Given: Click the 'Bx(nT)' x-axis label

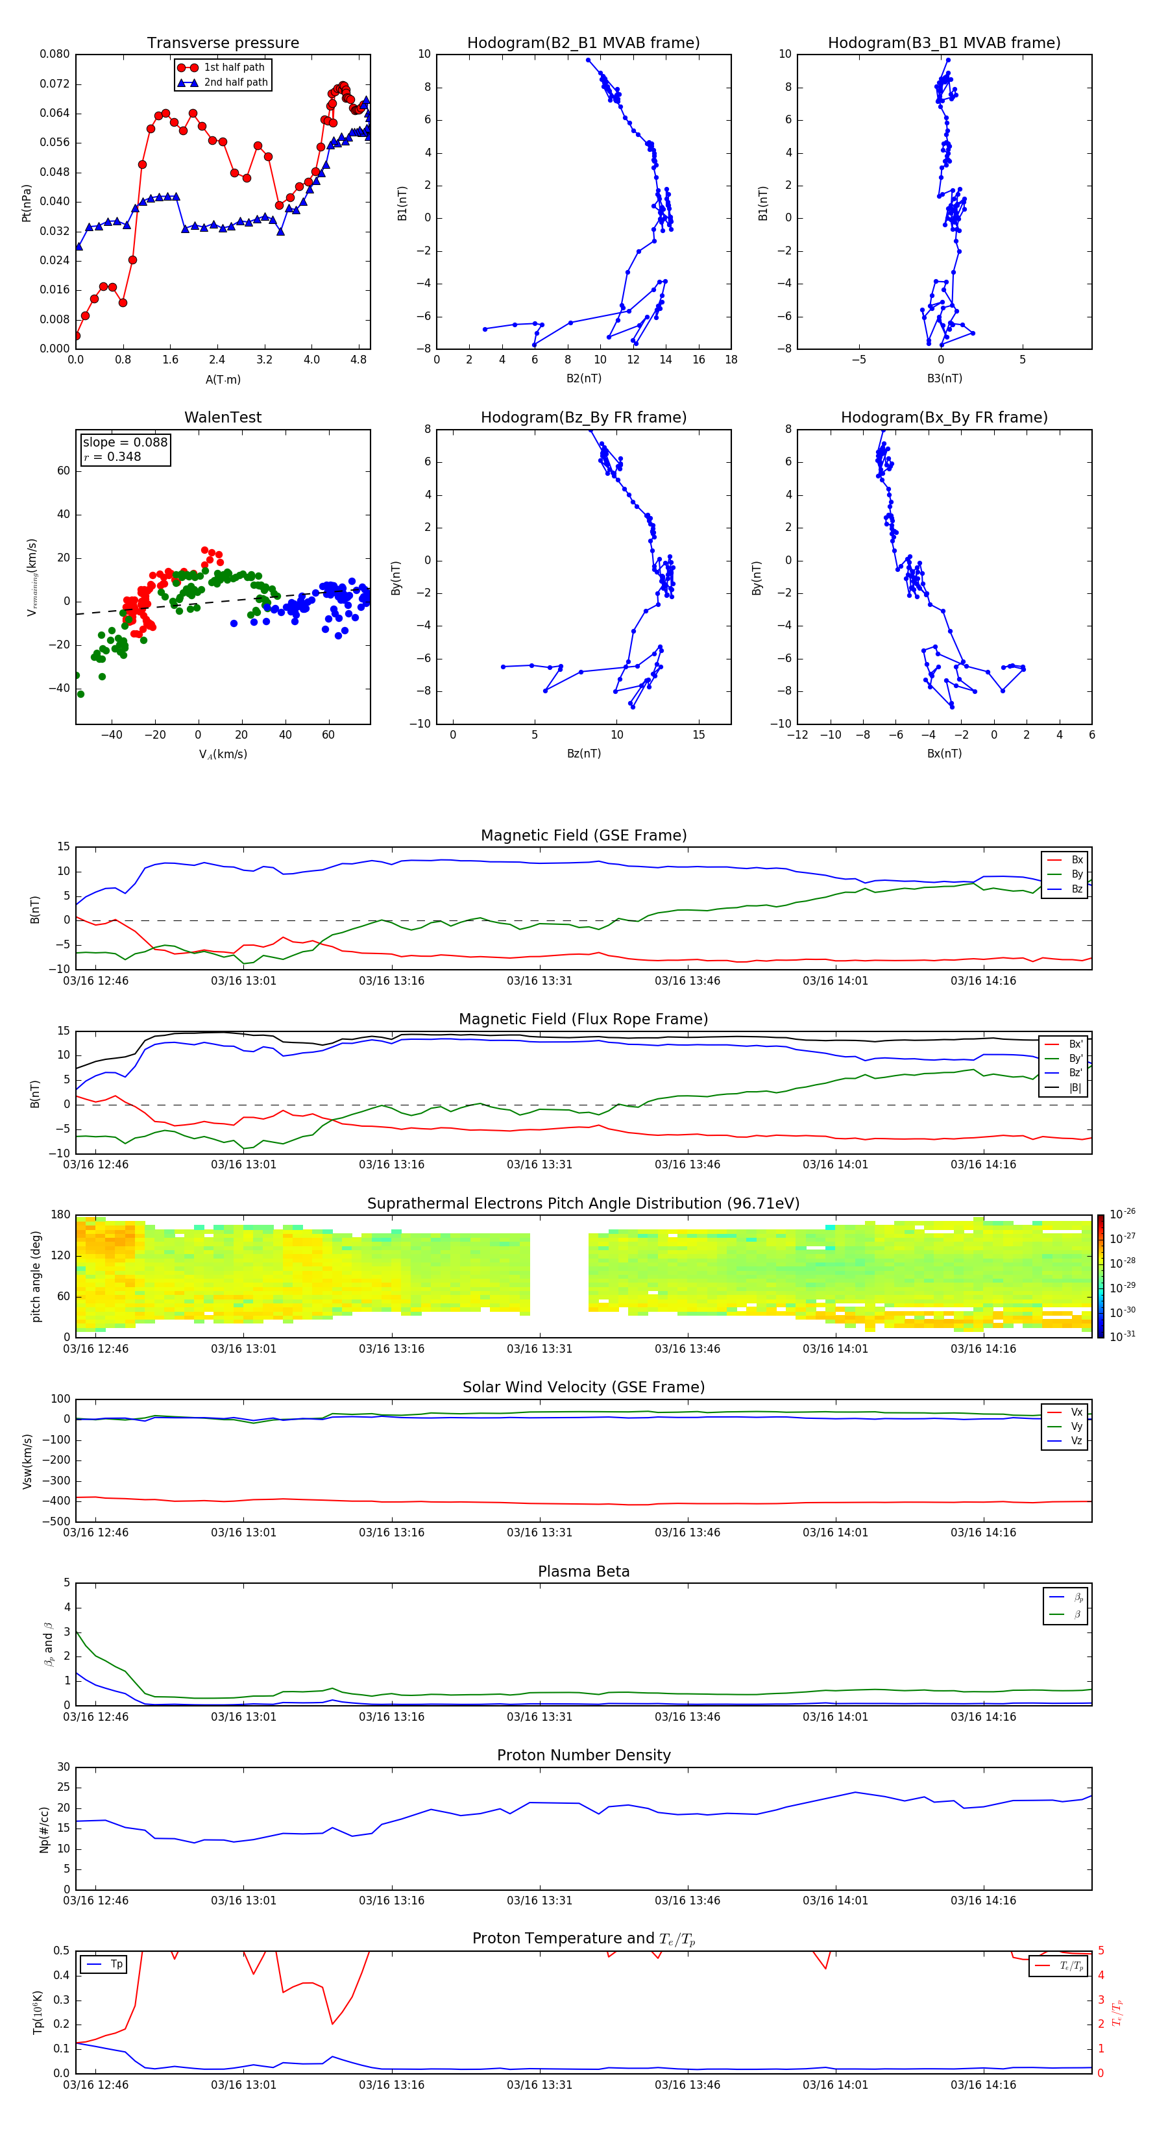Looking at the screenshot, I should click(944, 754).
